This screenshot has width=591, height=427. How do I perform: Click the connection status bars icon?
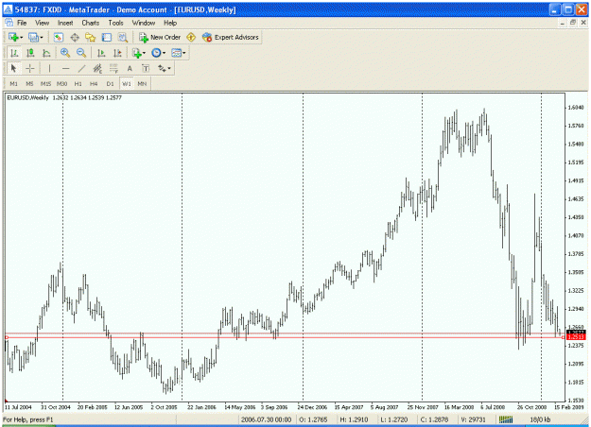click(x=506, y=419)
